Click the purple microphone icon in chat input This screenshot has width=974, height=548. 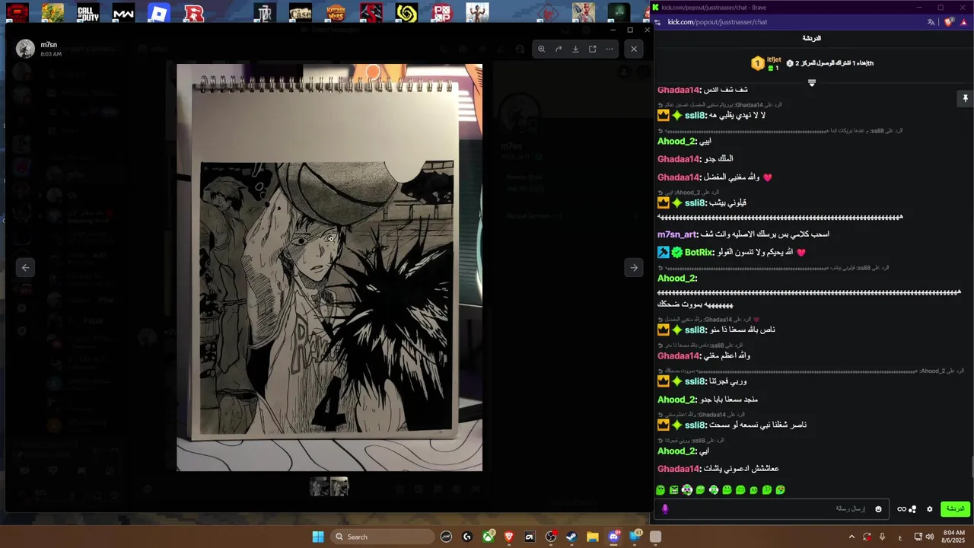coord(665,509)
